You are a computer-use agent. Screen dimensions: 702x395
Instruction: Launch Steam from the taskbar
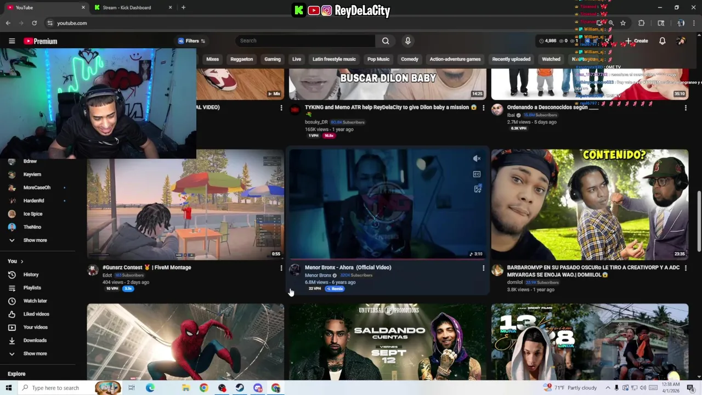click(x=240, y=388)
